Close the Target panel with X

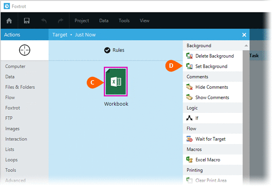pos(244,35)
